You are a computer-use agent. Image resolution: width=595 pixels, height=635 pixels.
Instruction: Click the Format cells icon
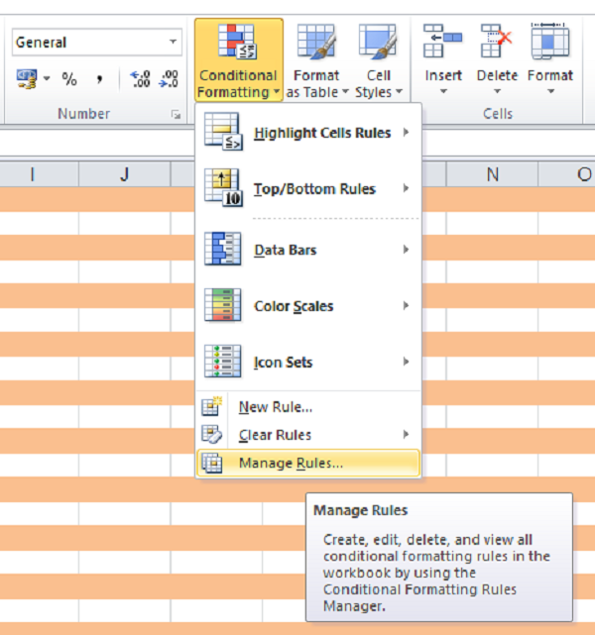[x=550, y=41]
